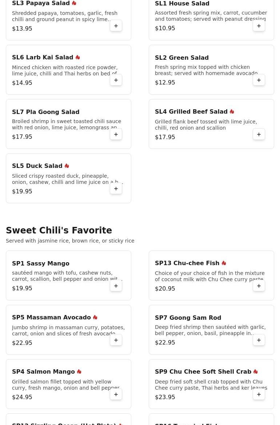Open SP9 Chu Chee Soft Shell Crab title
The height and width of the screenshot is (425, 280).
coord(203,371)
